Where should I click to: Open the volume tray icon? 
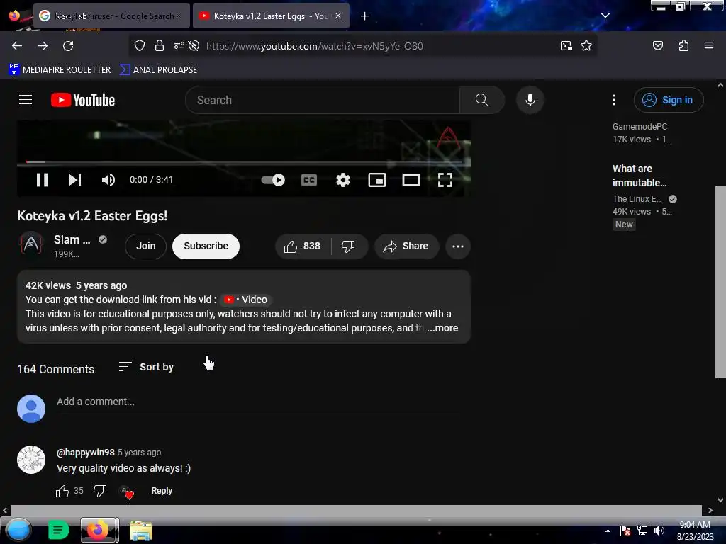click(659, 531)
